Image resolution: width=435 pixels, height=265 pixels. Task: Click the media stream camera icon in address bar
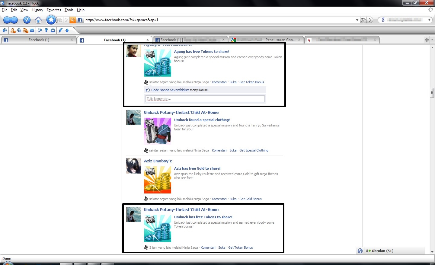pyautogui.click(x=60, y=20)
